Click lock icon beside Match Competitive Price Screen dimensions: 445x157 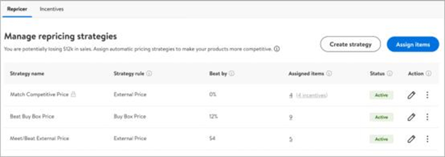(73, 95)
